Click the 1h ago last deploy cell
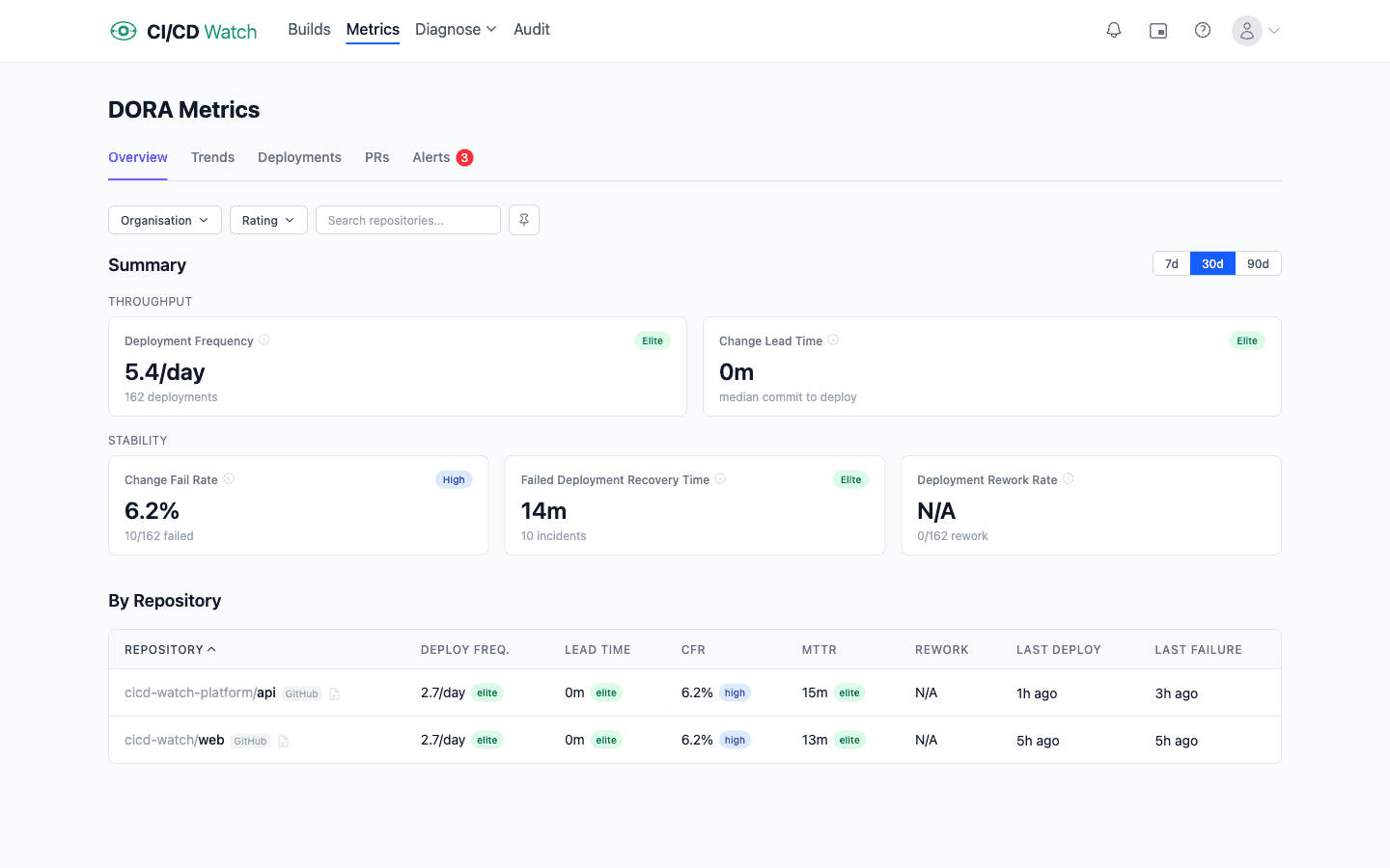The height and width of the screenshot is (868, 1390). pos(1037,693)
